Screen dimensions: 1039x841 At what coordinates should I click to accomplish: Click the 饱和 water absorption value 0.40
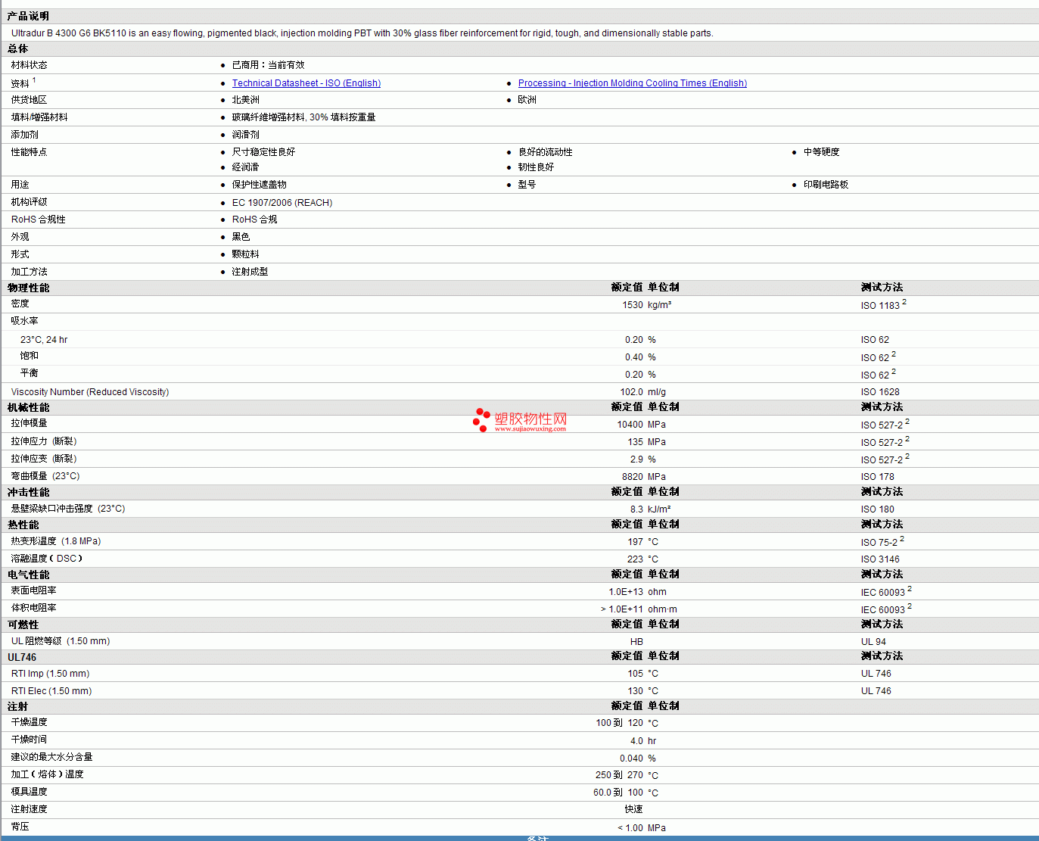point(634,357)
